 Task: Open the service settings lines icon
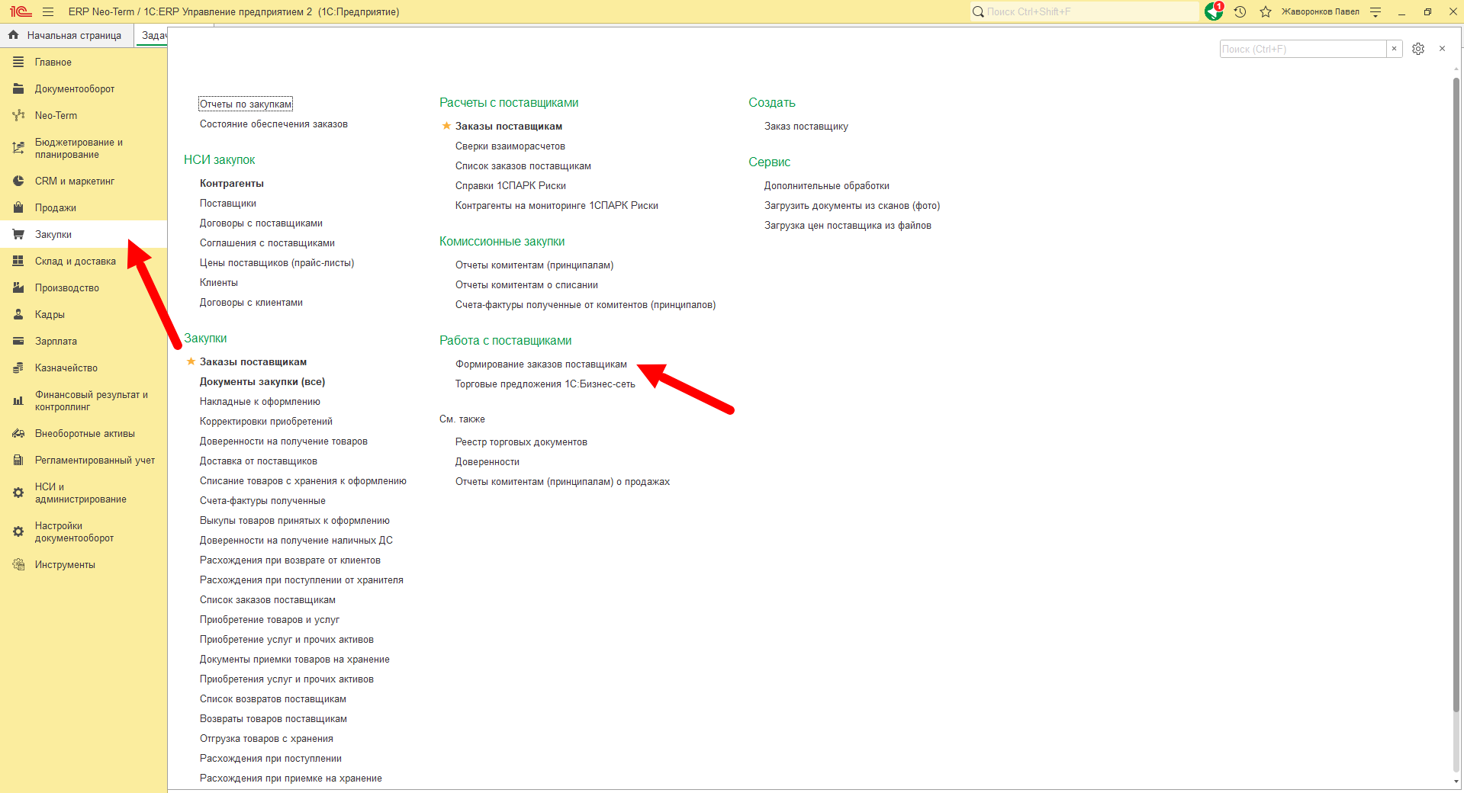tap(1376, 11)
